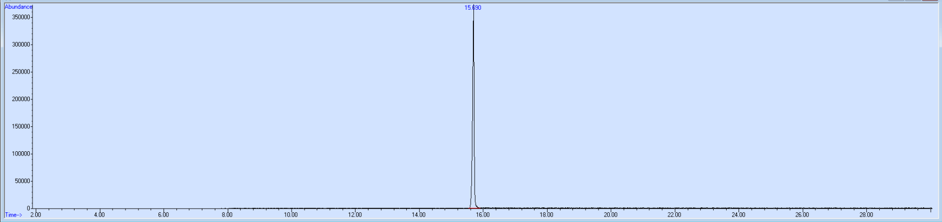Click the 14.00 time axis label
The height and width of the screenshot is (222, 942).
point(419,215)
